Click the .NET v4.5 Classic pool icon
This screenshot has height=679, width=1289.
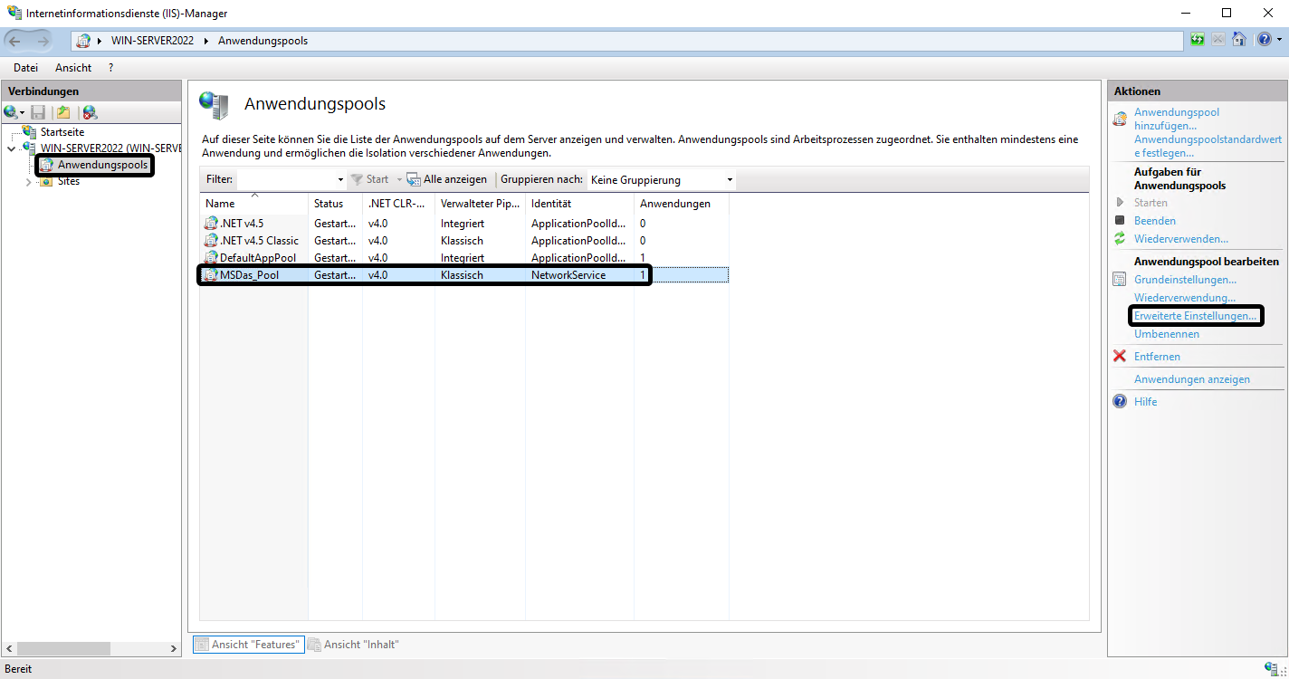(x=212, y=241)
